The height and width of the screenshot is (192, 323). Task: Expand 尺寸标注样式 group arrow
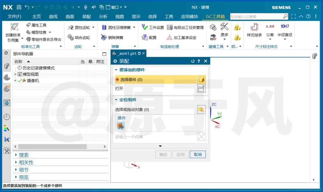291,47
